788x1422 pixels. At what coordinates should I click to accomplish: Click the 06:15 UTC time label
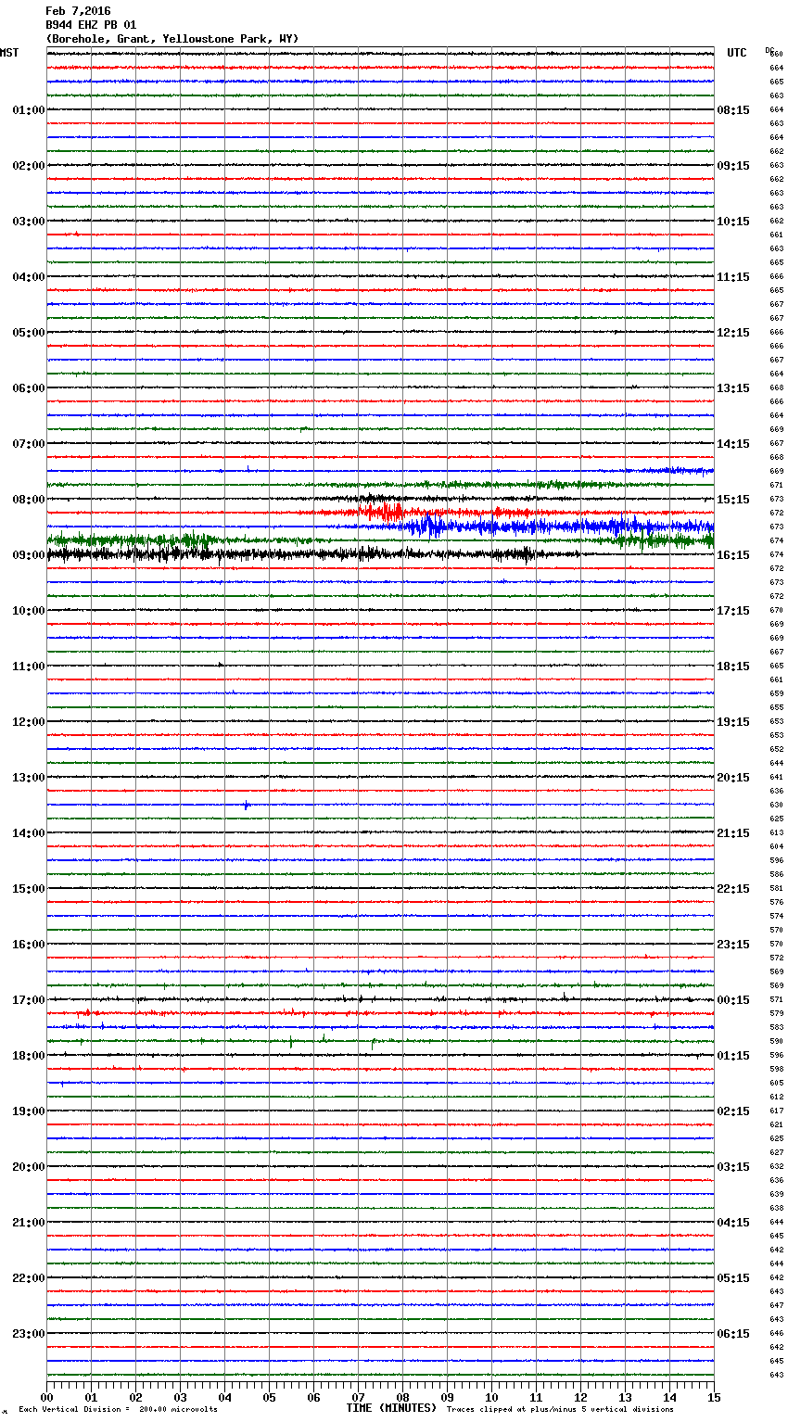[732, 1334]
